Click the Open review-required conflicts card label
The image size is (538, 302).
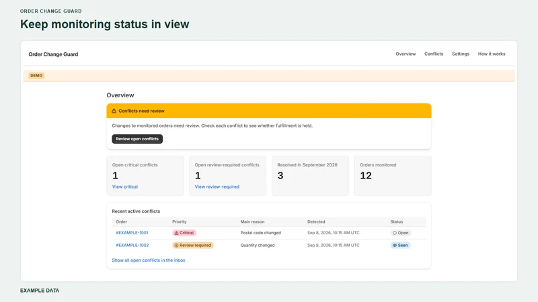pyautogui.click(x=227, y=165)
